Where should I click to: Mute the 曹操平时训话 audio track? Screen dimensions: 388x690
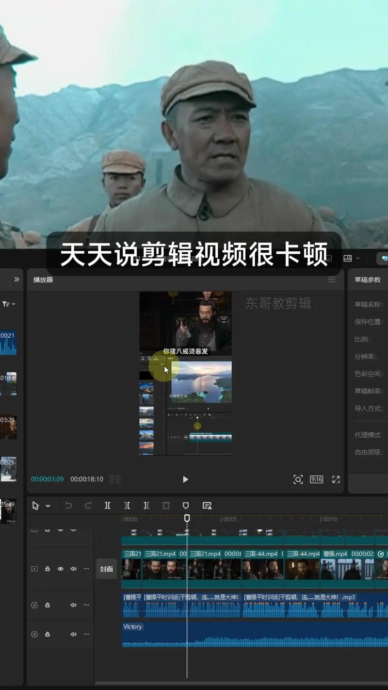[74, 605]
